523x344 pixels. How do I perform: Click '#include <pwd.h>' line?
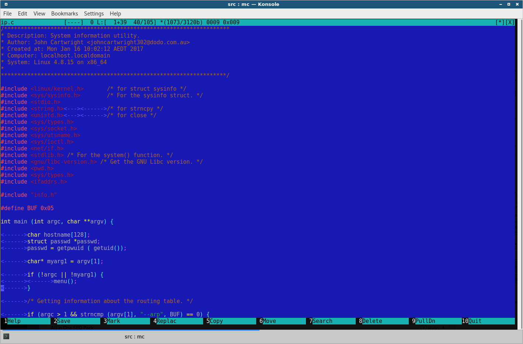click(27, 168)
